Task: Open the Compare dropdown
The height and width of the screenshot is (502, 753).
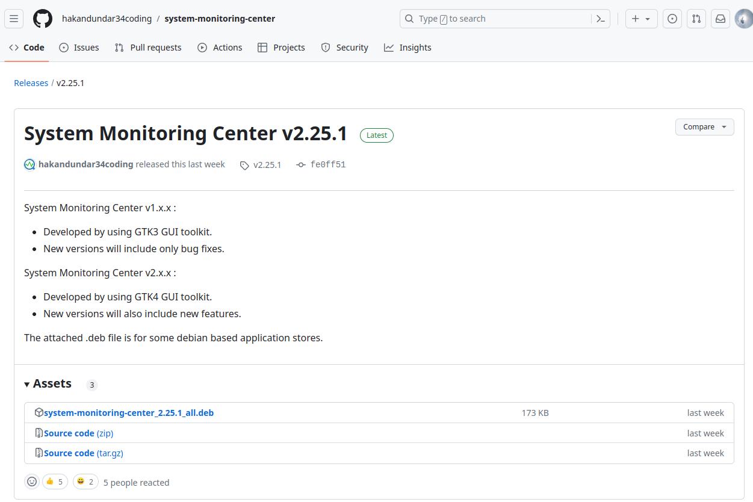Action: [x=704, y=127]
